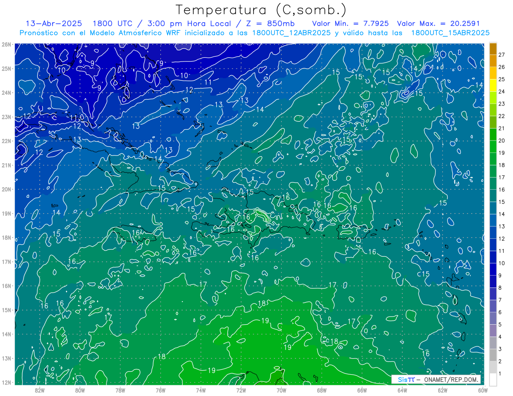This screenshot has width=513, height=396.
Task: Click the '68W' longitude label
Action: point(322,390)
